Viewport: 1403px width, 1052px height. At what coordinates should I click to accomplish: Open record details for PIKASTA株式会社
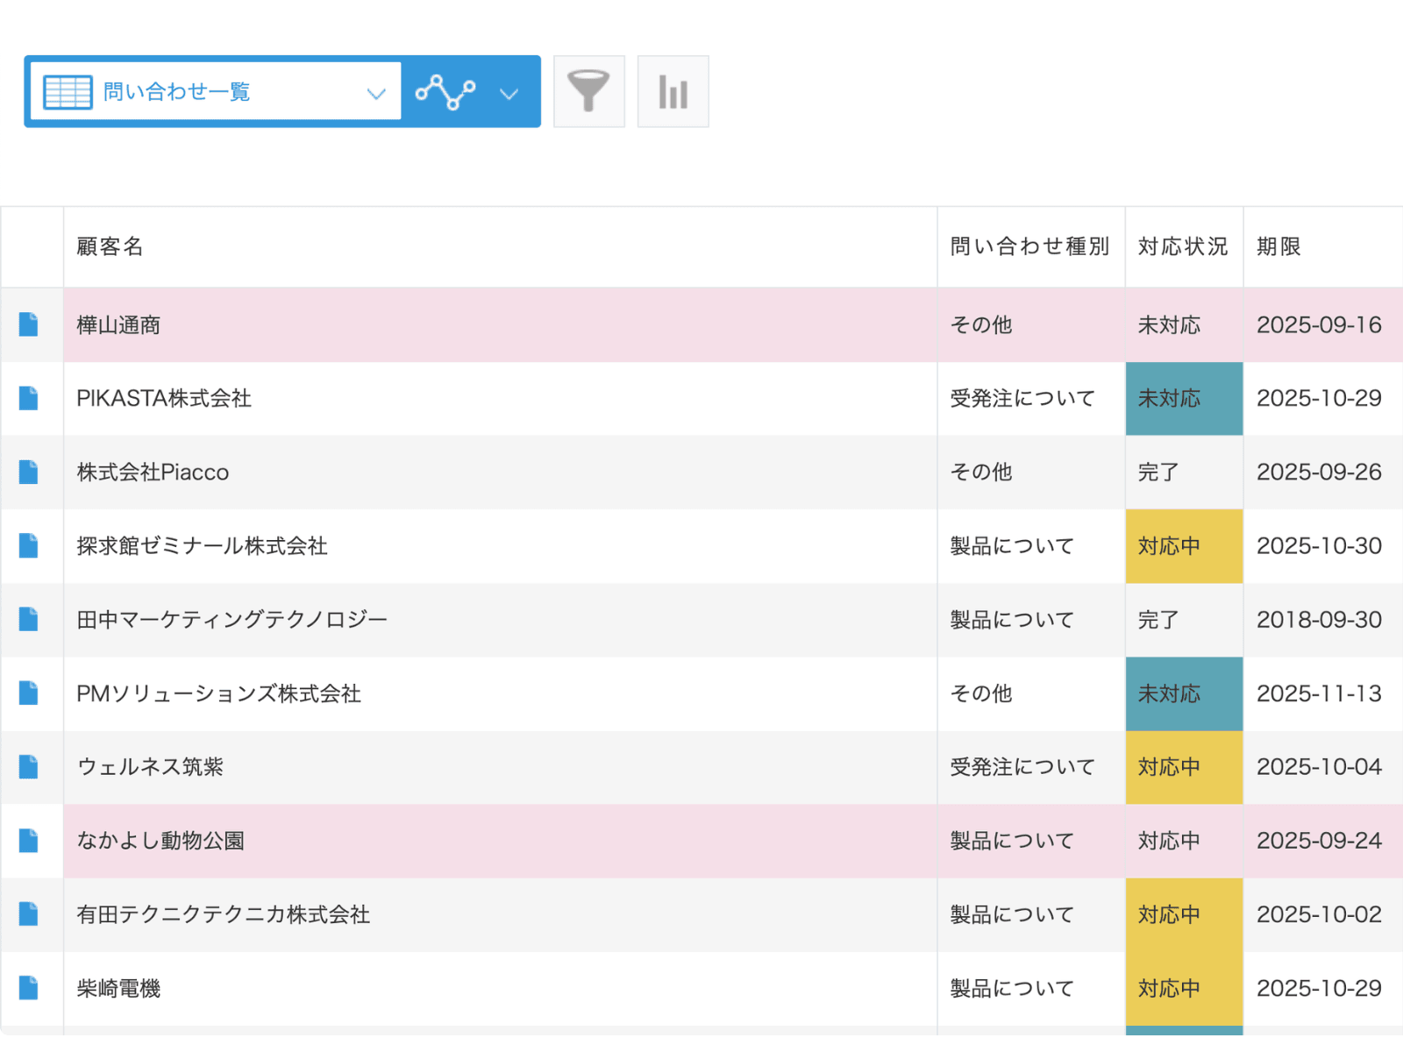pyautogui.click(x=29, y=399)
